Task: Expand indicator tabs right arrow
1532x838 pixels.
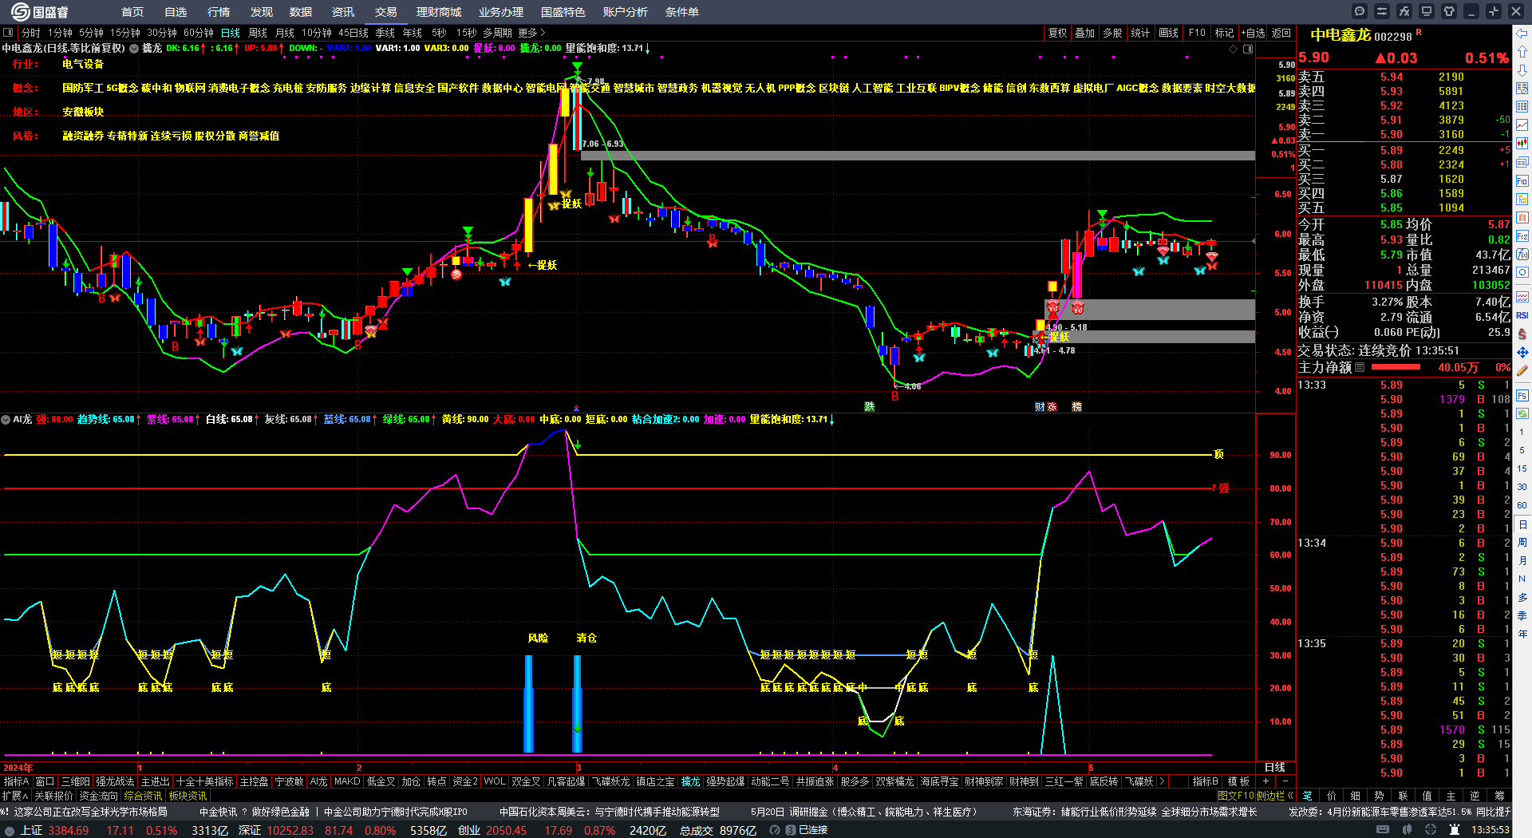Action: [x=1162, y=781]
